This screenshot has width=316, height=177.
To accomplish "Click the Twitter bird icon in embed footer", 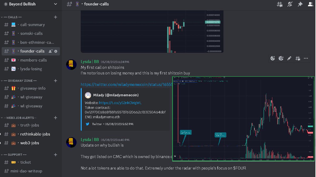I will [x=87, y=124].
